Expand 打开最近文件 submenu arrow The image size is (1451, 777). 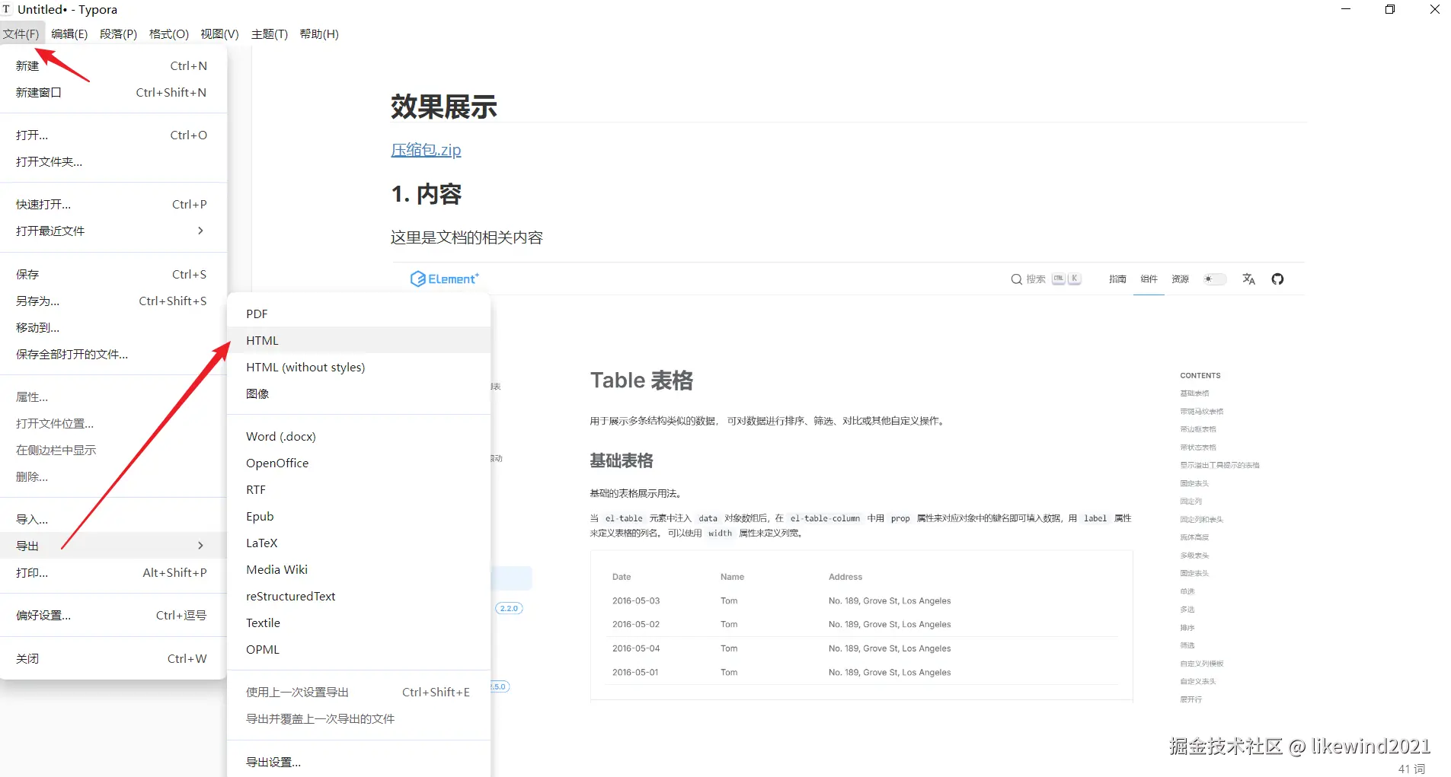pyautogui.click(x=200, y=231)
